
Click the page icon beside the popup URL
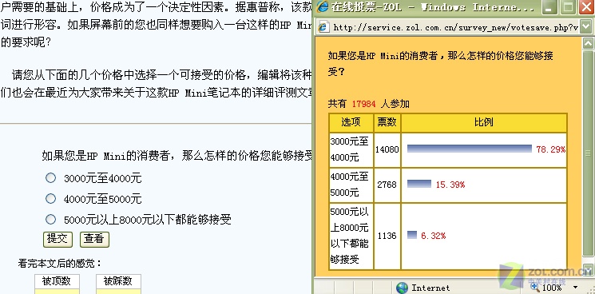point(323,27)
